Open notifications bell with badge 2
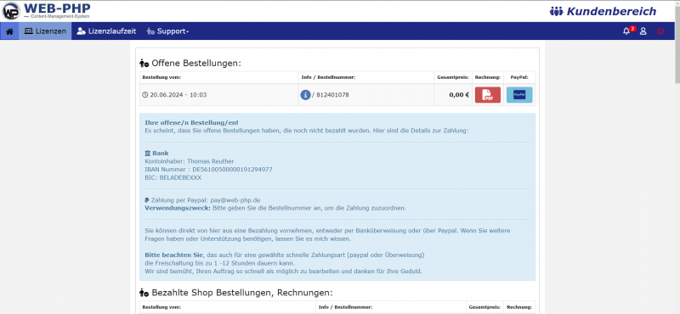The width and height of the screenshot is (680, 314). (x=628, y=31)
